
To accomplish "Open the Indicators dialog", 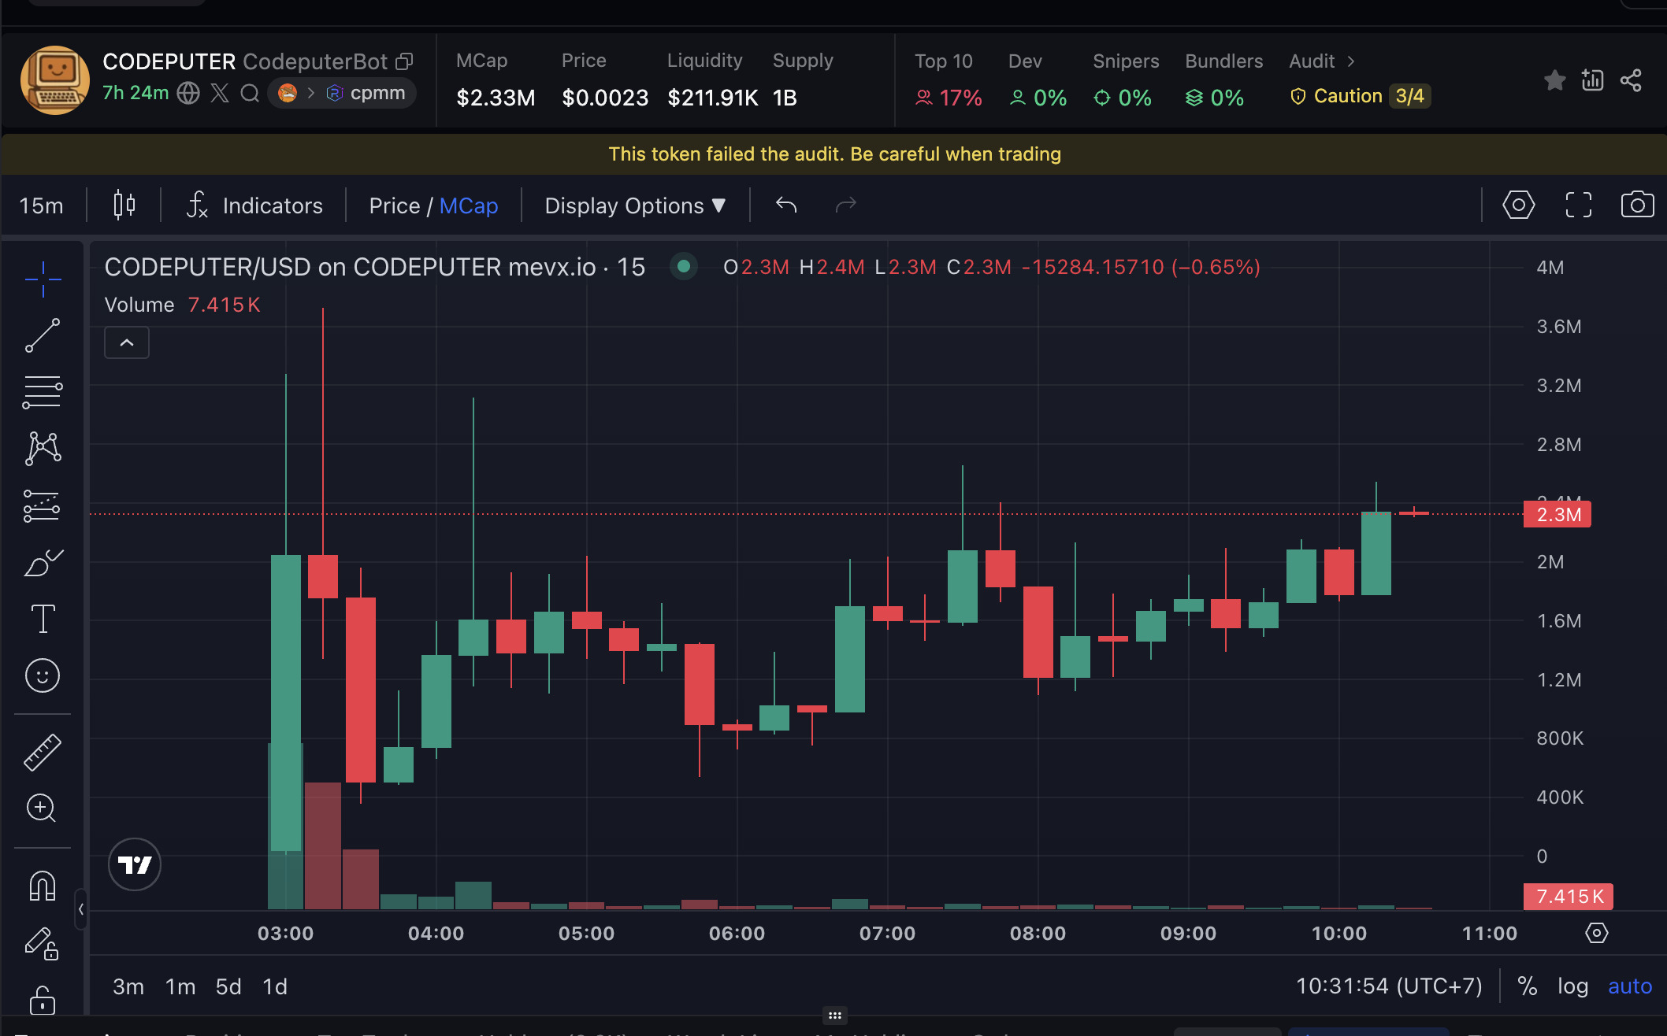I will pyautogui.click(x=255, y=205).
